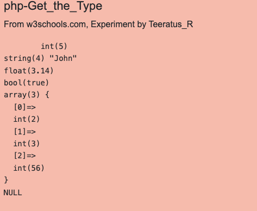
Task: Click the word Experiment in subtitle
Action: pos(113,24)
